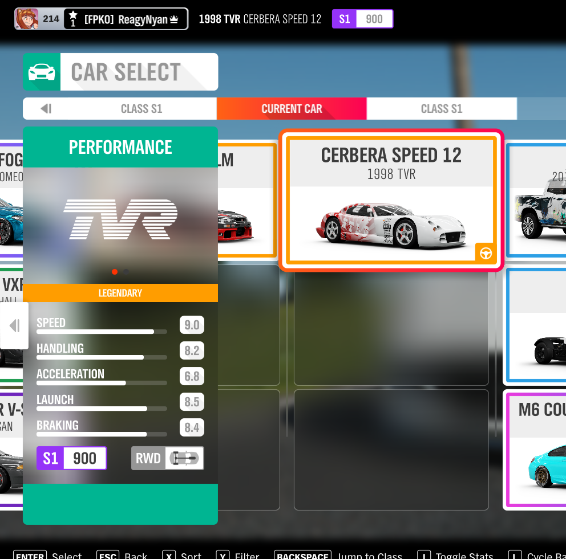Viewport: 566px width, 559px height.
Task: Select the black open-wheel car card
Action: (535, 325)
